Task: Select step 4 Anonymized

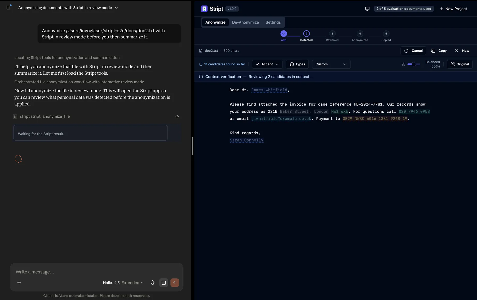Action: coord(360,34)
